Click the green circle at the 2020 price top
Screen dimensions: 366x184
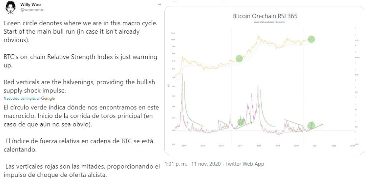tap(311, 39)
